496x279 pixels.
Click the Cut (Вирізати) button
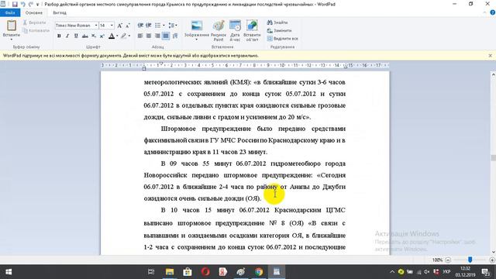click(x=34, y=22)
